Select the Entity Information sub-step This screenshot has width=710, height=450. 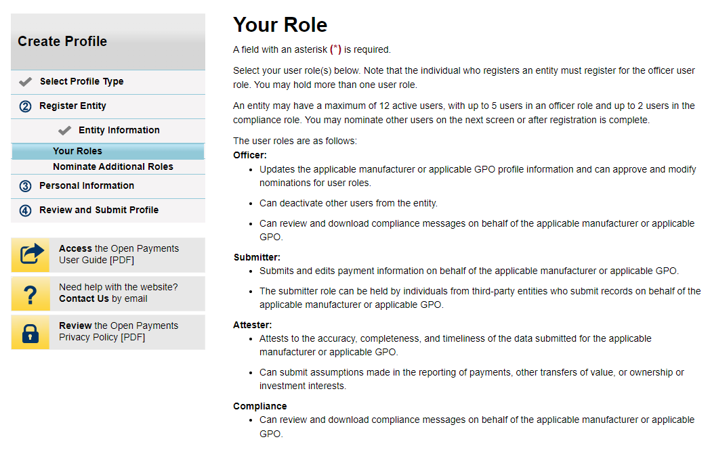(119, 131)
